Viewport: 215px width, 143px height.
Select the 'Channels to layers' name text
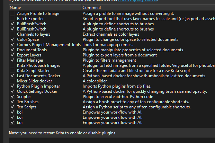34,34
